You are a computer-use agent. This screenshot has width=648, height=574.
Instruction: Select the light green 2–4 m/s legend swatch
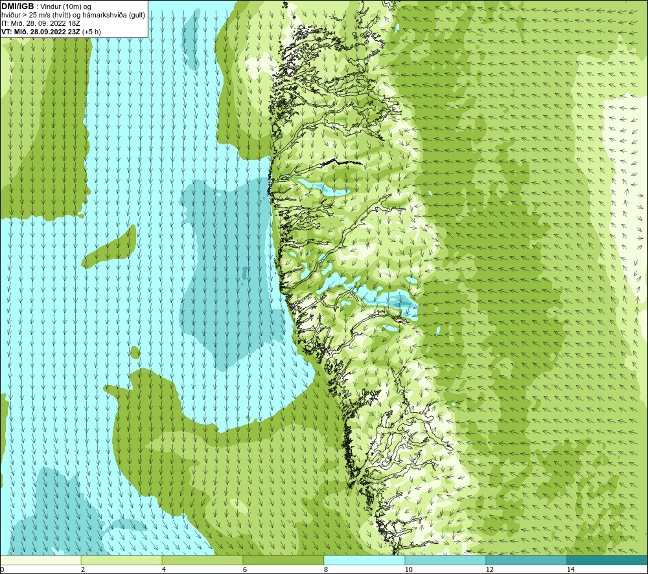[x=122, y=560]
